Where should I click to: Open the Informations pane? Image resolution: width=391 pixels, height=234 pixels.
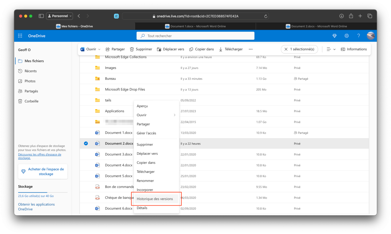pos(354,49)
